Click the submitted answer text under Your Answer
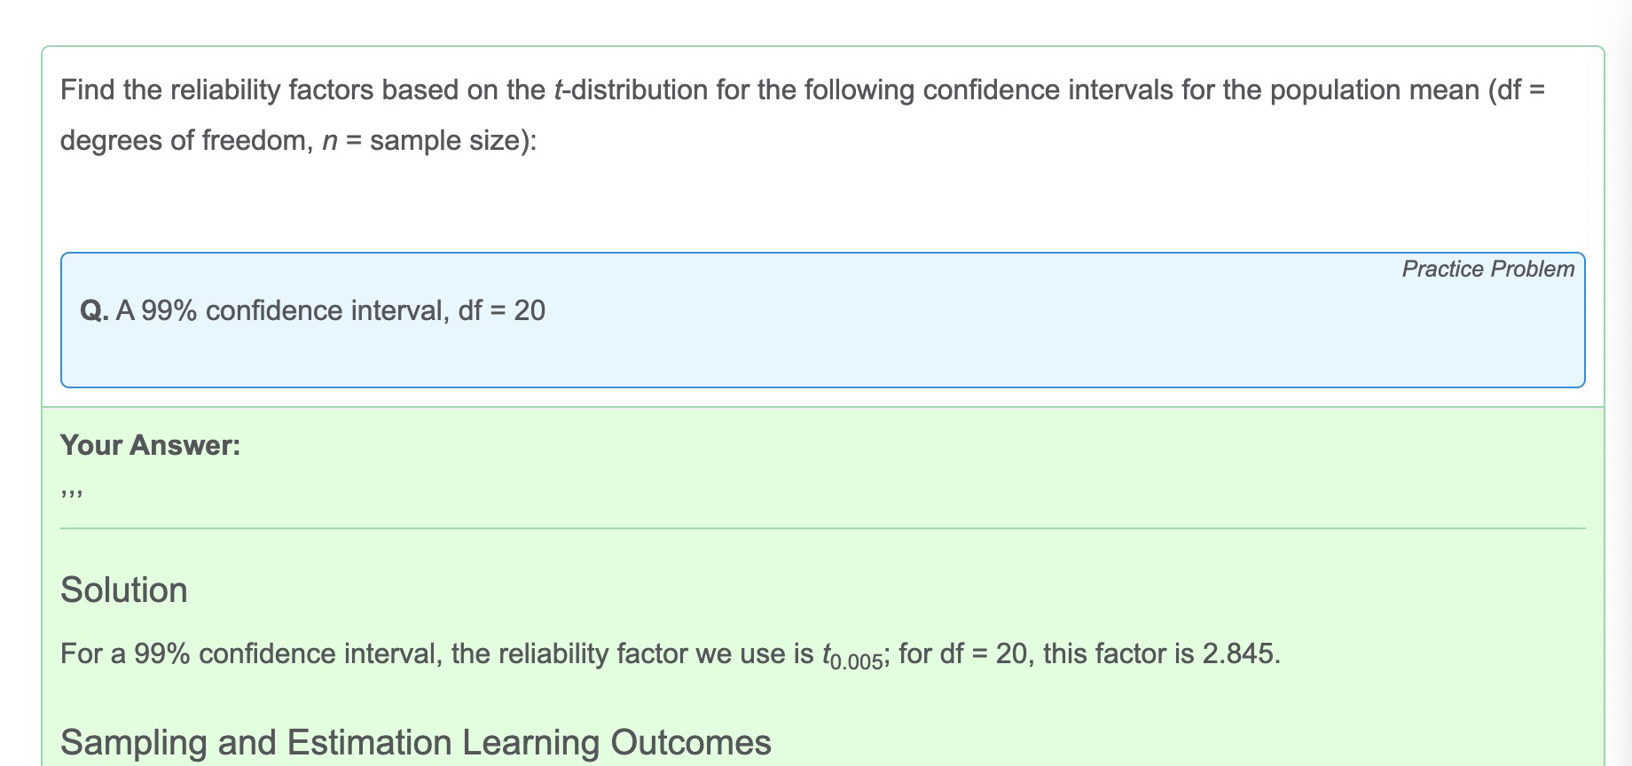Screen dimensions: 1632x766 click(x=72, y=492)
